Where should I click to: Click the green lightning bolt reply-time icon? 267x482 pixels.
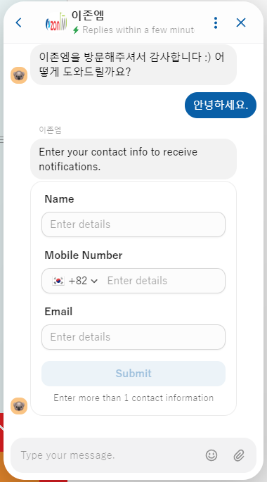point(76,30)
